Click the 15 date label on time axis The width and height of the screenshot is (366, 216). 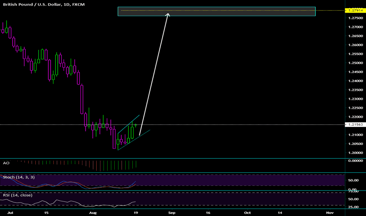46,213
